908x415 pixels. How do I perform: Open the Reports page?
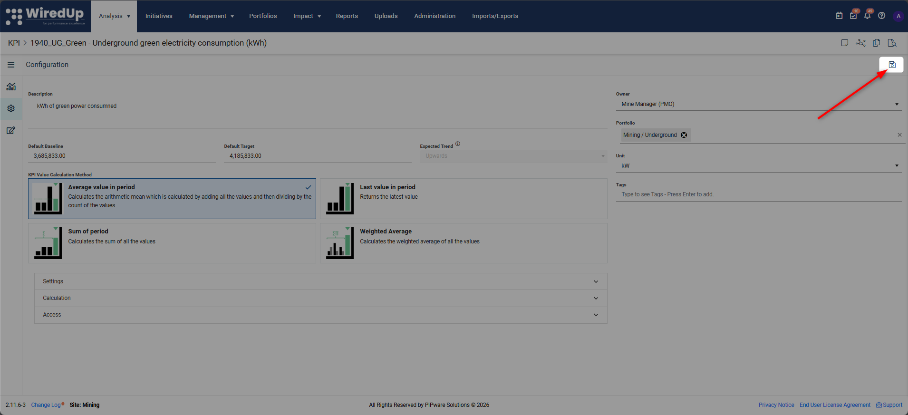347,16
